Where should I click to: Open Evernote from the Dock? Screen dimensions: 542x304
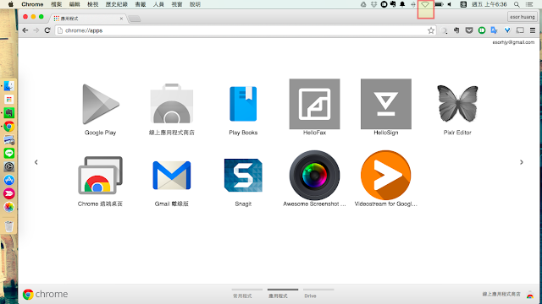coord(9,112)
